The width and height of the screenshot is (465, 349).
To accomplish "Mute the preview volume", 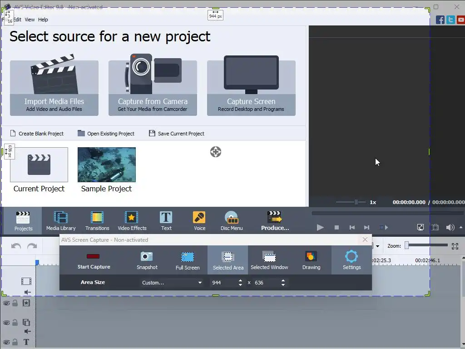I will tap(450, 227).
